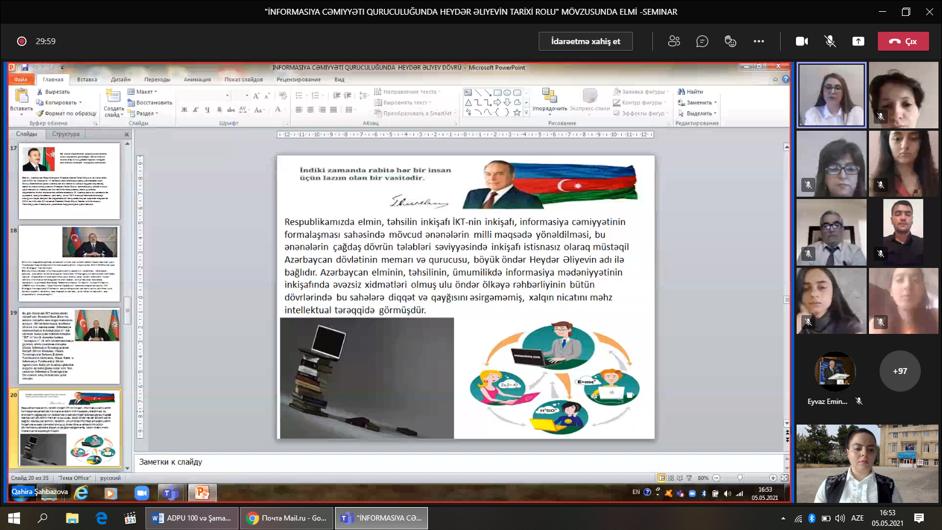Open the raise hand reactions menu
Image resolution: width=942 pixels, height=530 pixels.
tap(730, 41)
